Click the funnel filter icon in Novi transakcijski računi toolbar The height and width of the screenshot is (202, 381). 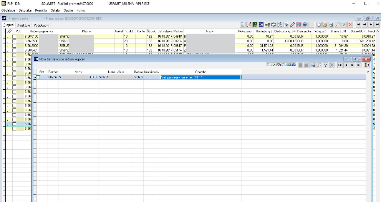[325, 65]
